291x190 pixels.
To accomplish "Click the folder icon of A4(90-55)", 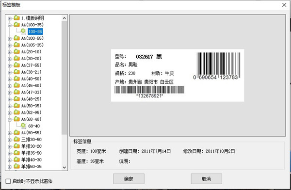I will 16,132.
